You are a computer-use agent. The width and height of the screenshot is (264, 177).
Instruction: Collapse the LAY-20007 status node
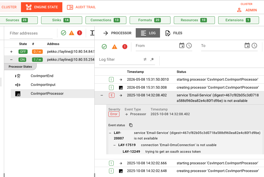click(x=110, y=133)
